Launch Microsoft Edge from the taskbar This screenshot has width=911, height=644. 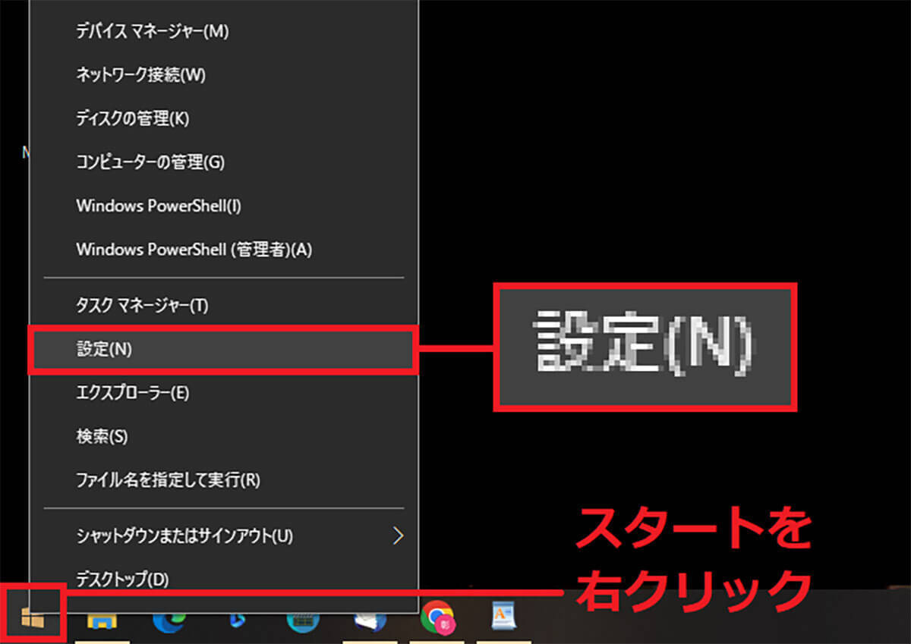click(168, 620)
